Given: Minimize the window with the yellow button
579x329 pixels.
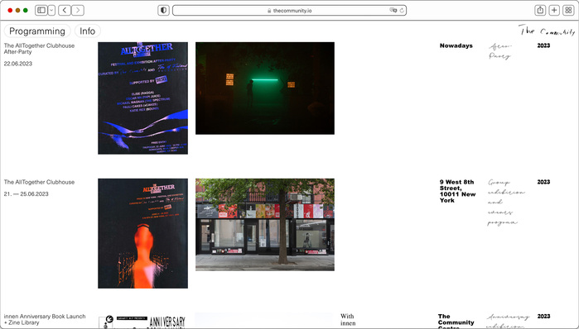Looking at the screenshot, I should 17,10.
